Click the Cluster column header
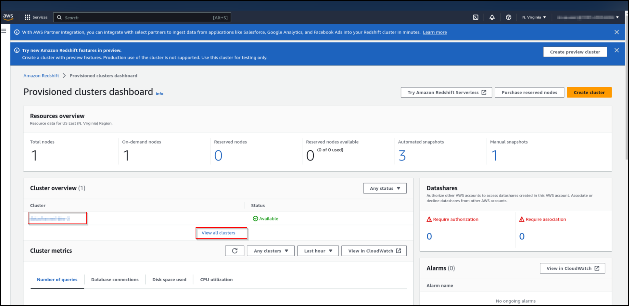Image resolution: width=629 pixels, height=306 pixels. (x=38, y=206)
